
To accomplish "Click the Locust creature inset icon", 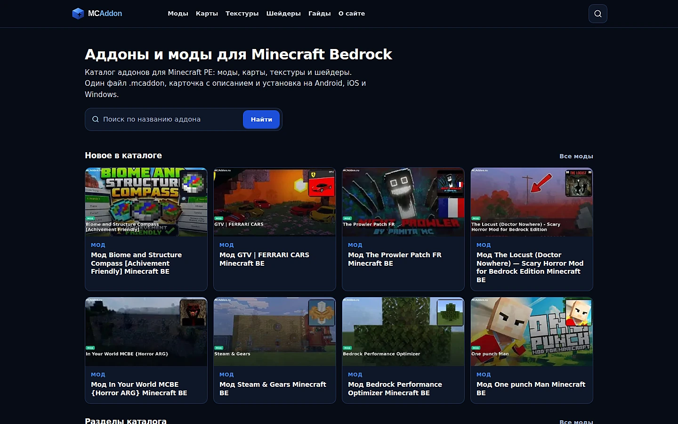I will (579, 183).
